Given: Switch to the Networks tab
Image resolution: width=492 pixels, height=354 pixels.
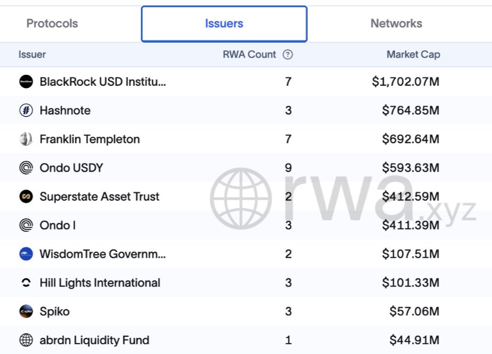Looking at the screenshot, I should 396,24.
